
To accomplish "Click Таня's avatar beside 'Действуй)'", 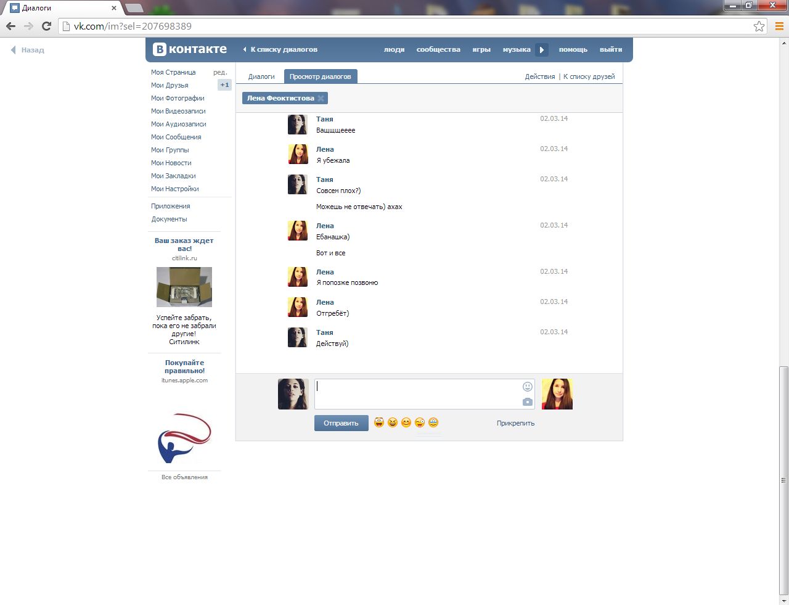I will coord(298,338).
